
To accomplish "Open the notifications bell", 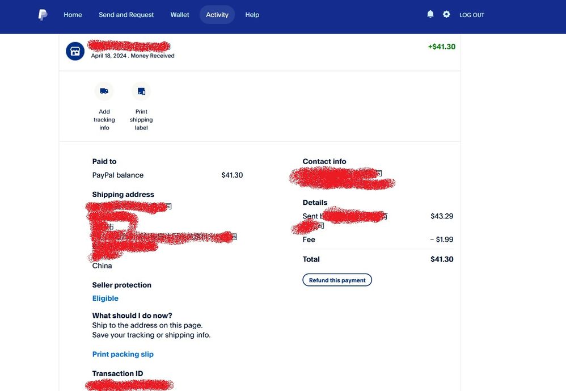I will [430, 14].
